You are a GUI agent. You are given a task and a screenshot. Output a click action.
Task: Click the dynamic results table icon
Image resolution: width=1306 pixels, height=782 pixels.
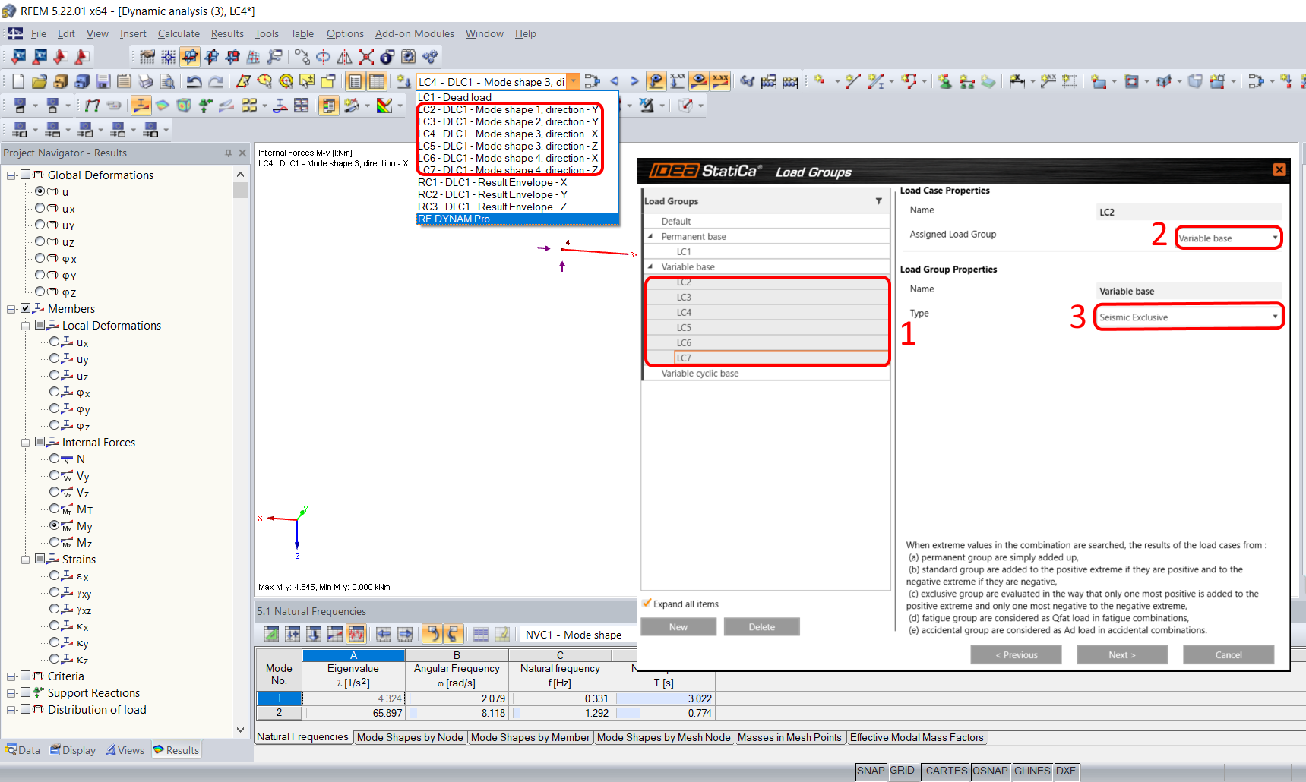pos(356,634)
